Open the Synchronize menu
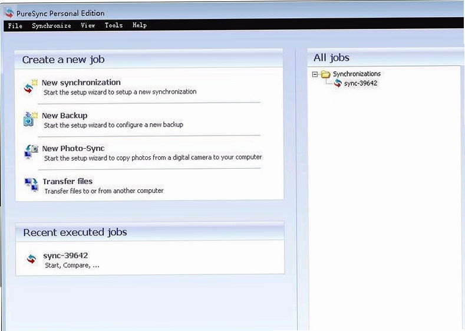This screenshot has height=331, width=465. coord(51,25)
